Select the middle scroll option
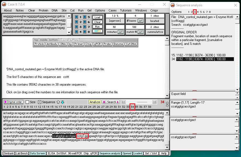This screenshot has width=241, height=157. tap(44, 40)
